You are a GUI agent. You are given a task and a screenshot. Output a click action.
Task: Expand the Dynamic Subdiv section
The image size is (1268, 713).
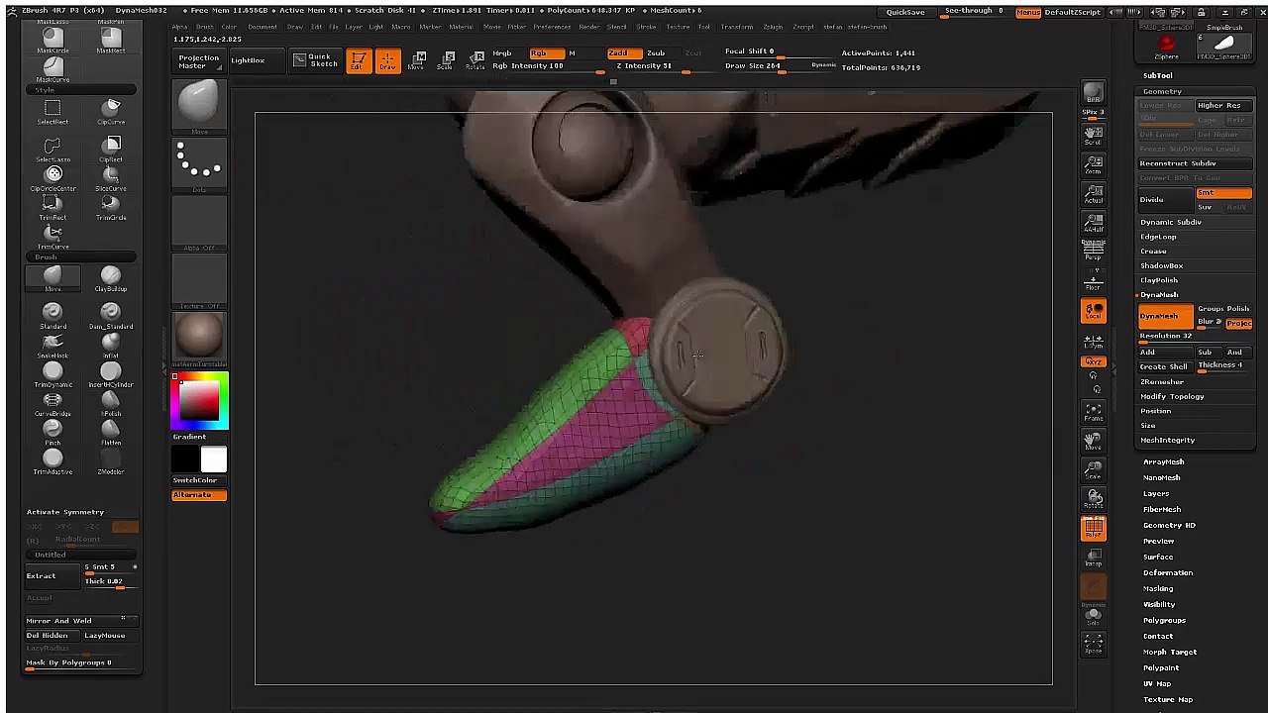click(1170, 222)
